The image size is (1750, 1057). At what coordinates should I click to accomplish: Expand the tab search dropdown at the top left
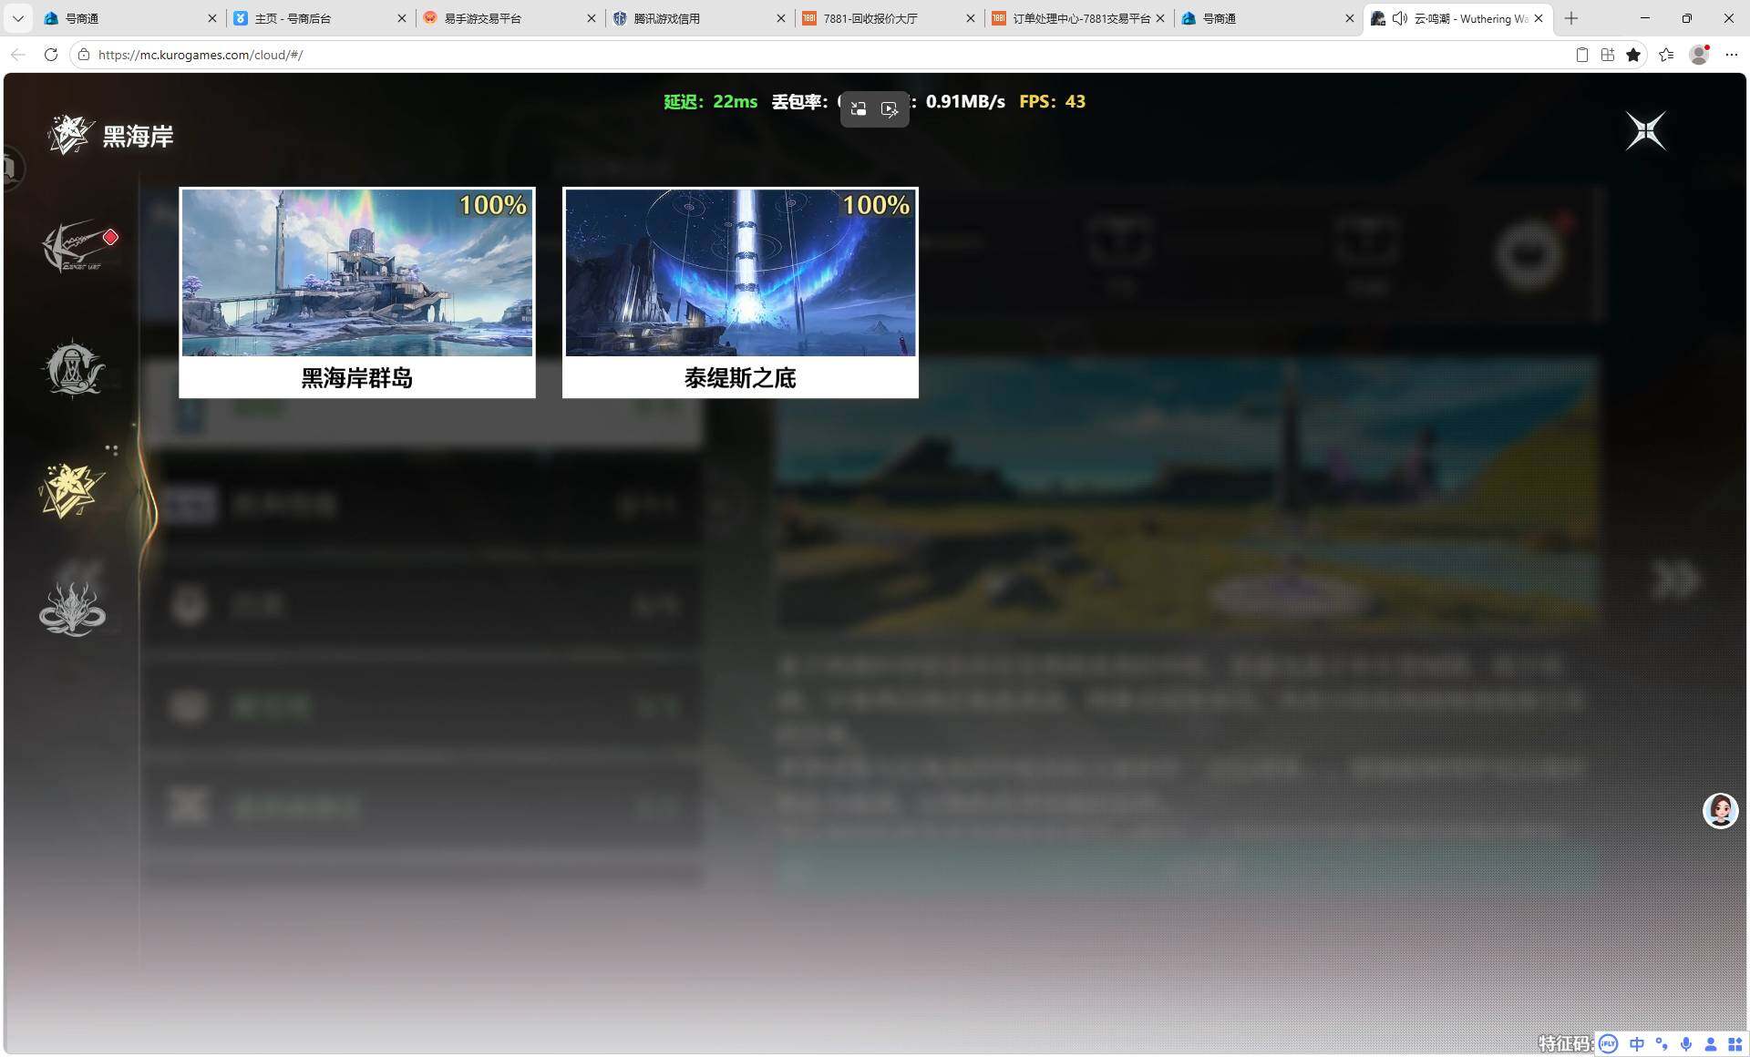(x=17, y=18)
